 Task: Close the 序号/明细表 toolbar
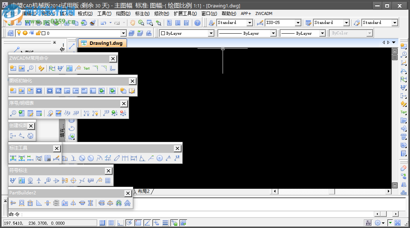pyautogui.click(x=124, y=104)
